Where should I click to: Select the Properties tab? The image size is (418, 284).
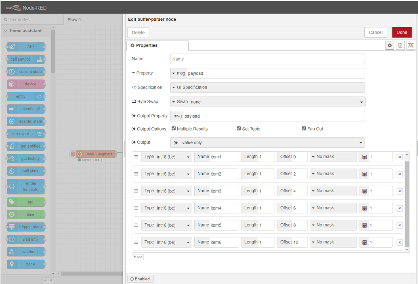(x=157, y=45)
